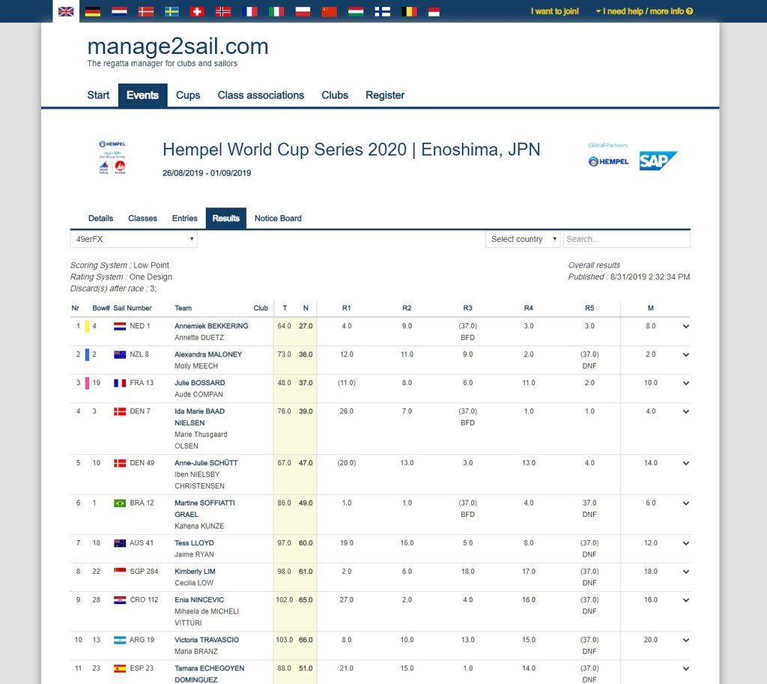This screenshot has height=684, width=767.
Task: Click the R1 race column header
Action: (346, 308)
